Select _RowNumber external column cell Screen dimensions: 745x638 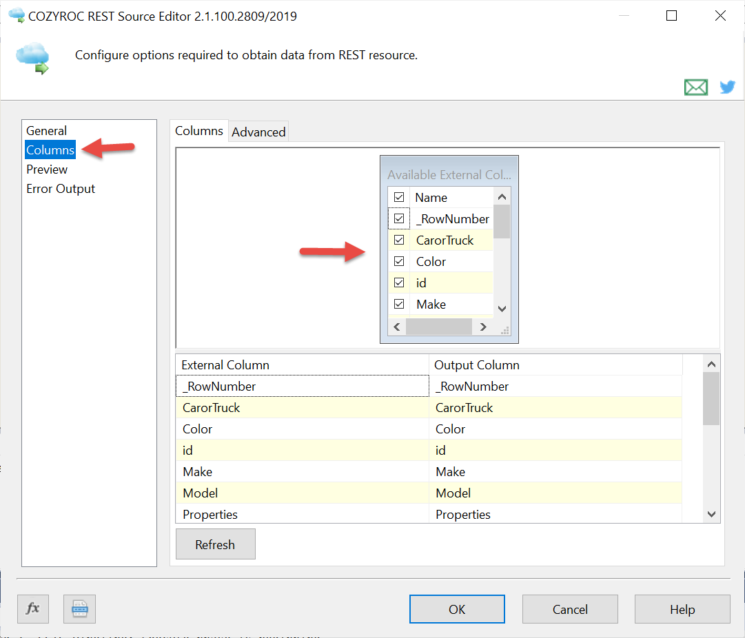(302, 387)
